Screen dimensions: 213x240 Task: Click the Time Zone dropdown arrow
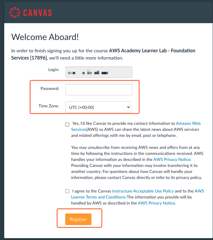point(129,107)
